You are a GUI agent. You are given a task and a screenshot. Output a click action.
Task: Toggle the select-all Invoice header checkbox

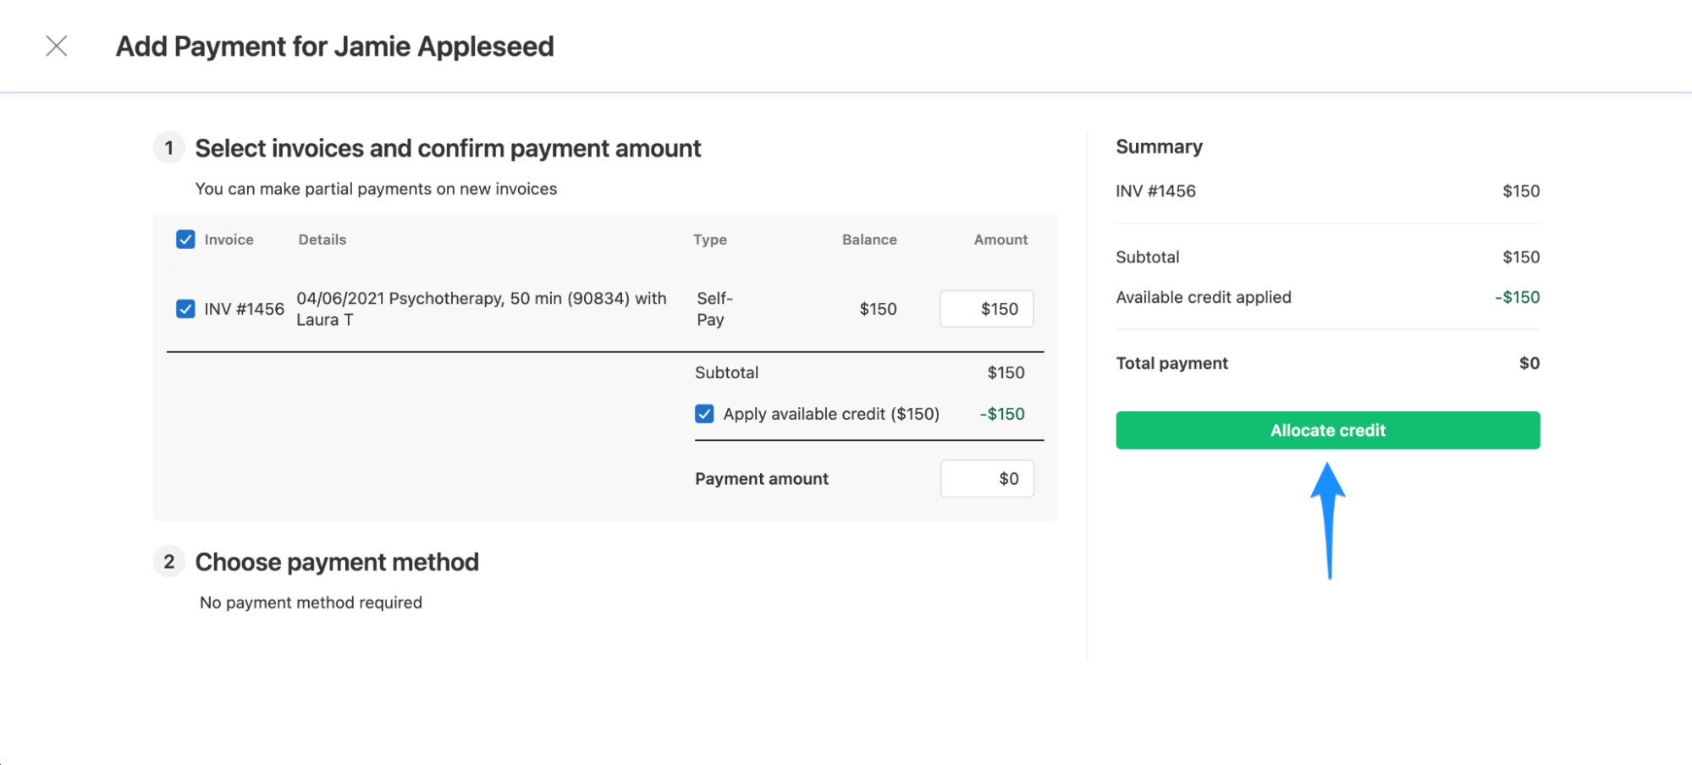[185, 239]
